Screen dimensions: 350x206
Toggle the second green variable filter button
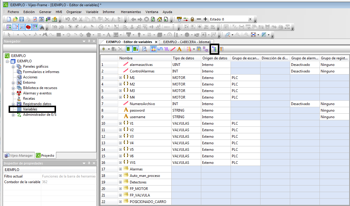click(135, 49)
